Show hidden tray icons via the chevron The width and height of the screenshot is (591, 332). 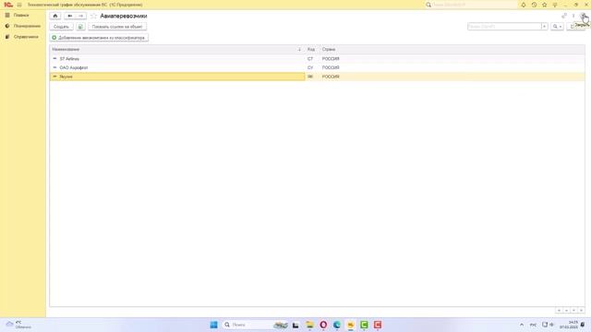(x=522, y=325)
